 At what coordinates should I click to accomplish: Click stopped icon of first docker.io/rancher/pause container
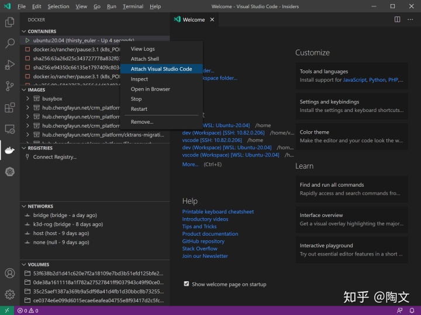point(27,49)
